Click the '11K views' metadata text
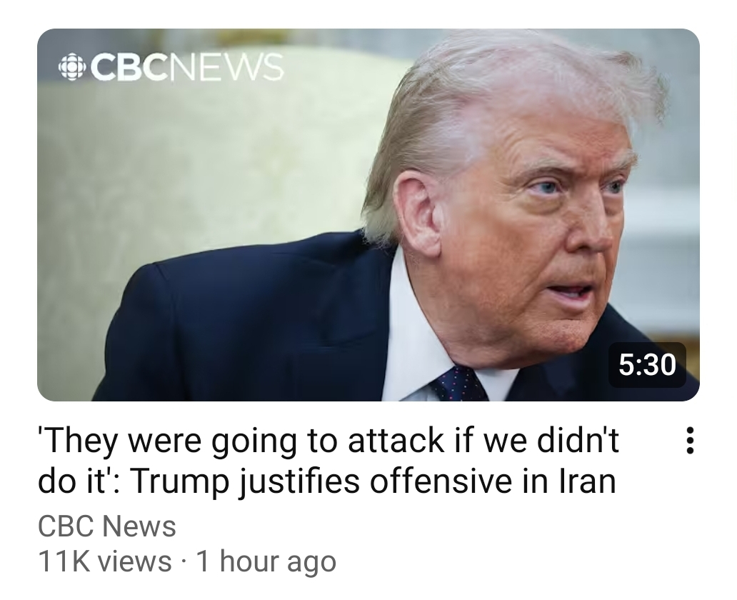737x600 pixels. pyautogui.click(x=105, y=561)
